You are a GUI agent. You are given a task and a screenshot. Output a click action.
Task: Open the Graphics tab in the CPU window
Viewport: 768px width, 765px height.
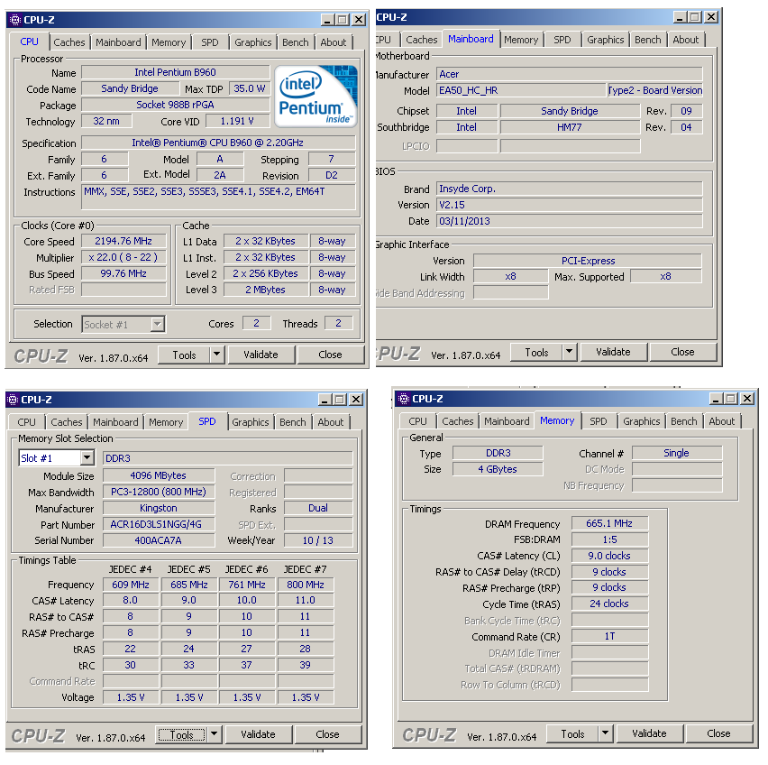tap(252, 42)
